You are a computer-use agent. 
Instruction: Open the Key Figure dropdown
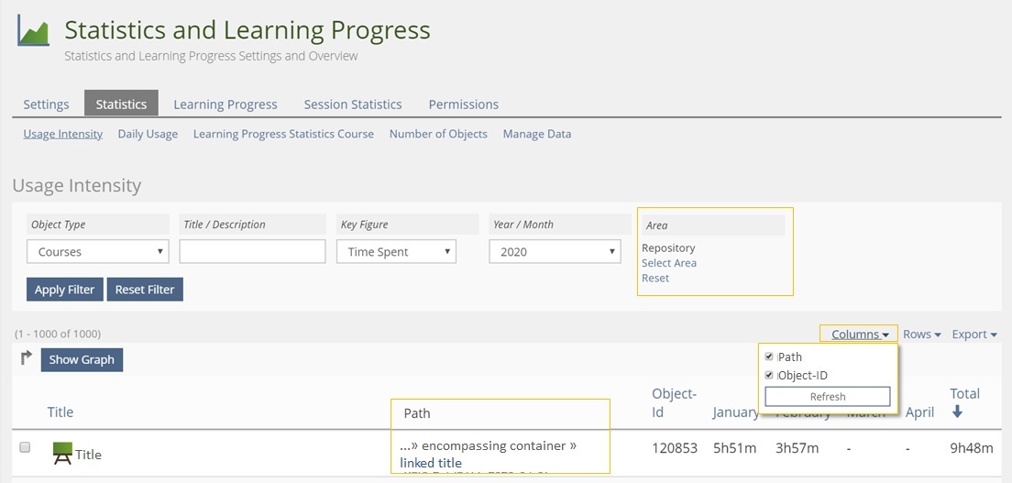tap(396, 252)
